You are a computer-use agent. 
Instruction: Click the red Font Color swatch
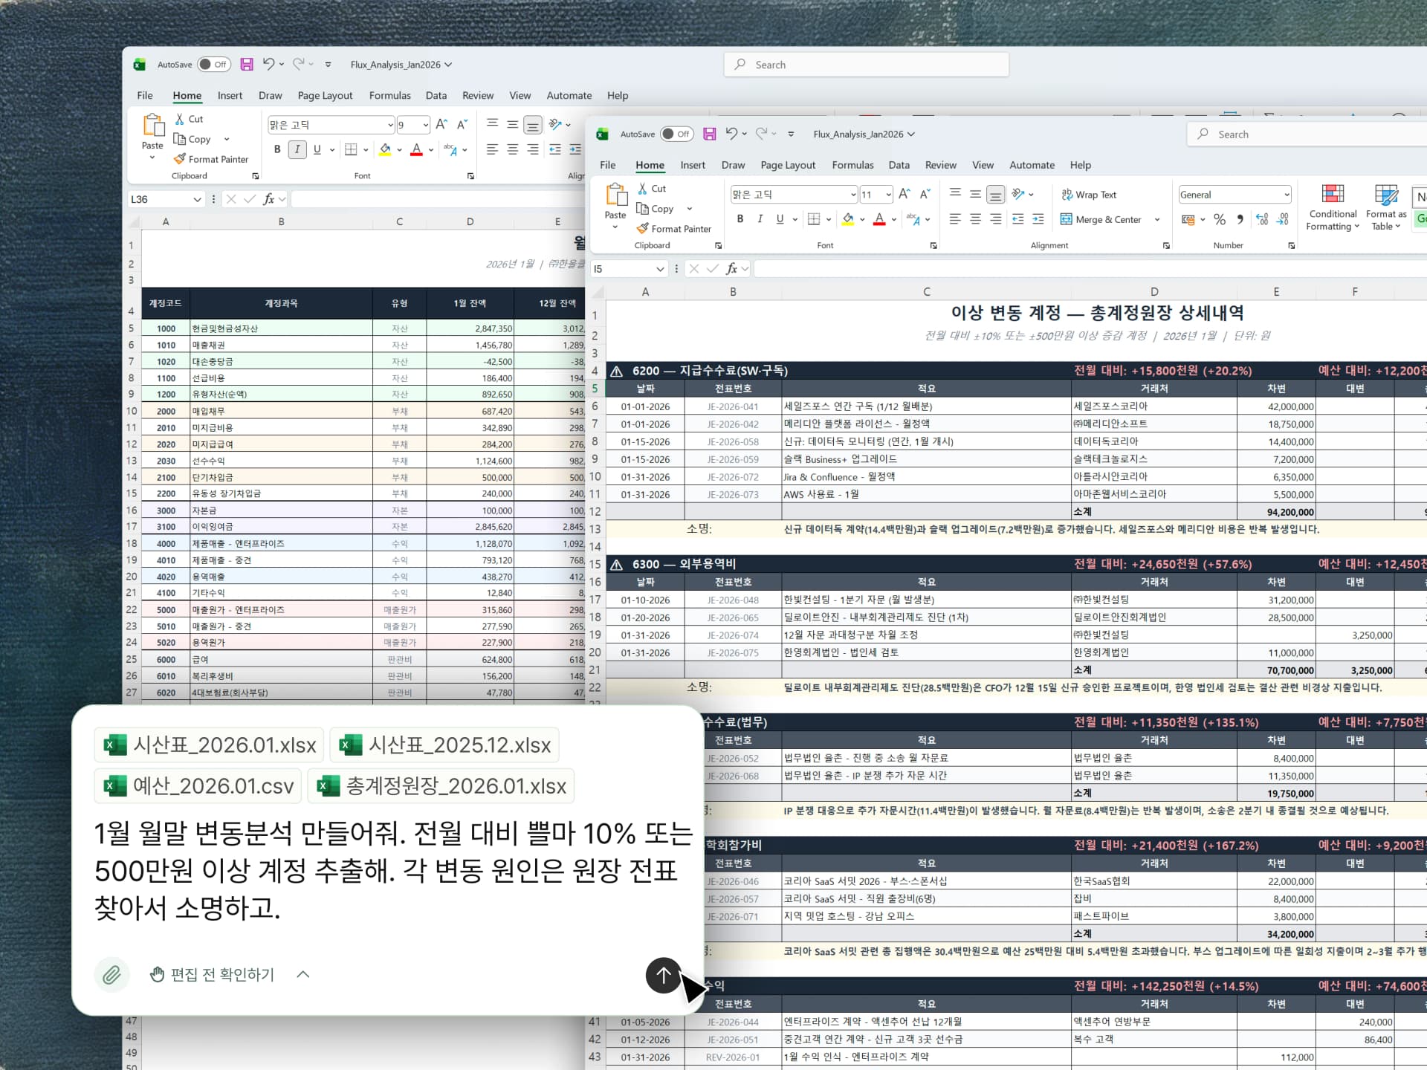coord(879,219)
